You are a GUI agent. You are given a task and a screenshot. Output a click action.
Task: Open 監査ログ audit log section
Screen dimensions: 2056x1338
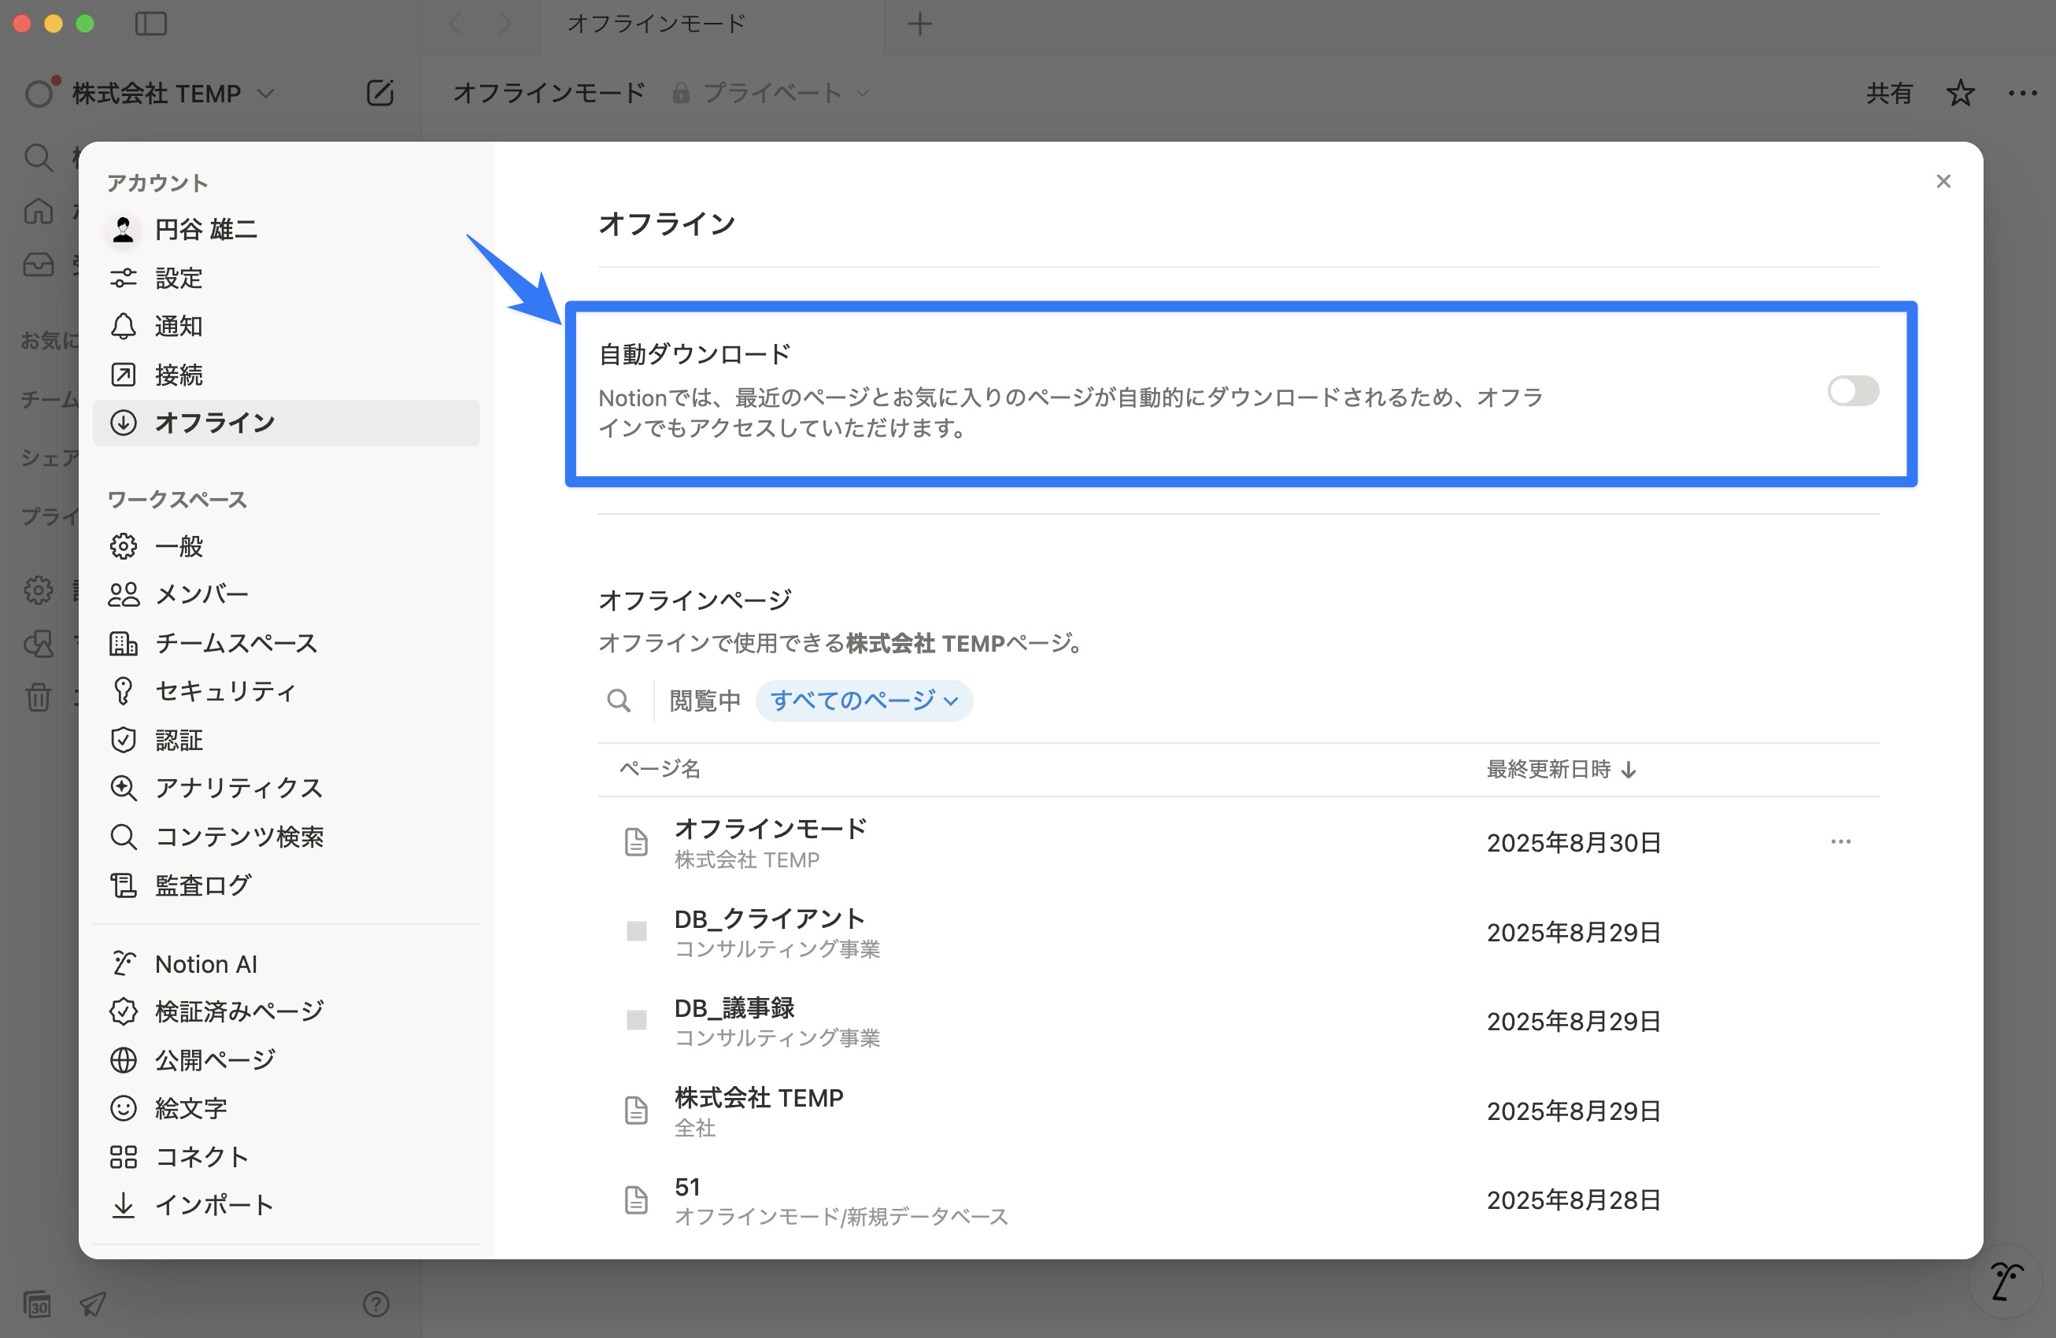coord(286,885)
